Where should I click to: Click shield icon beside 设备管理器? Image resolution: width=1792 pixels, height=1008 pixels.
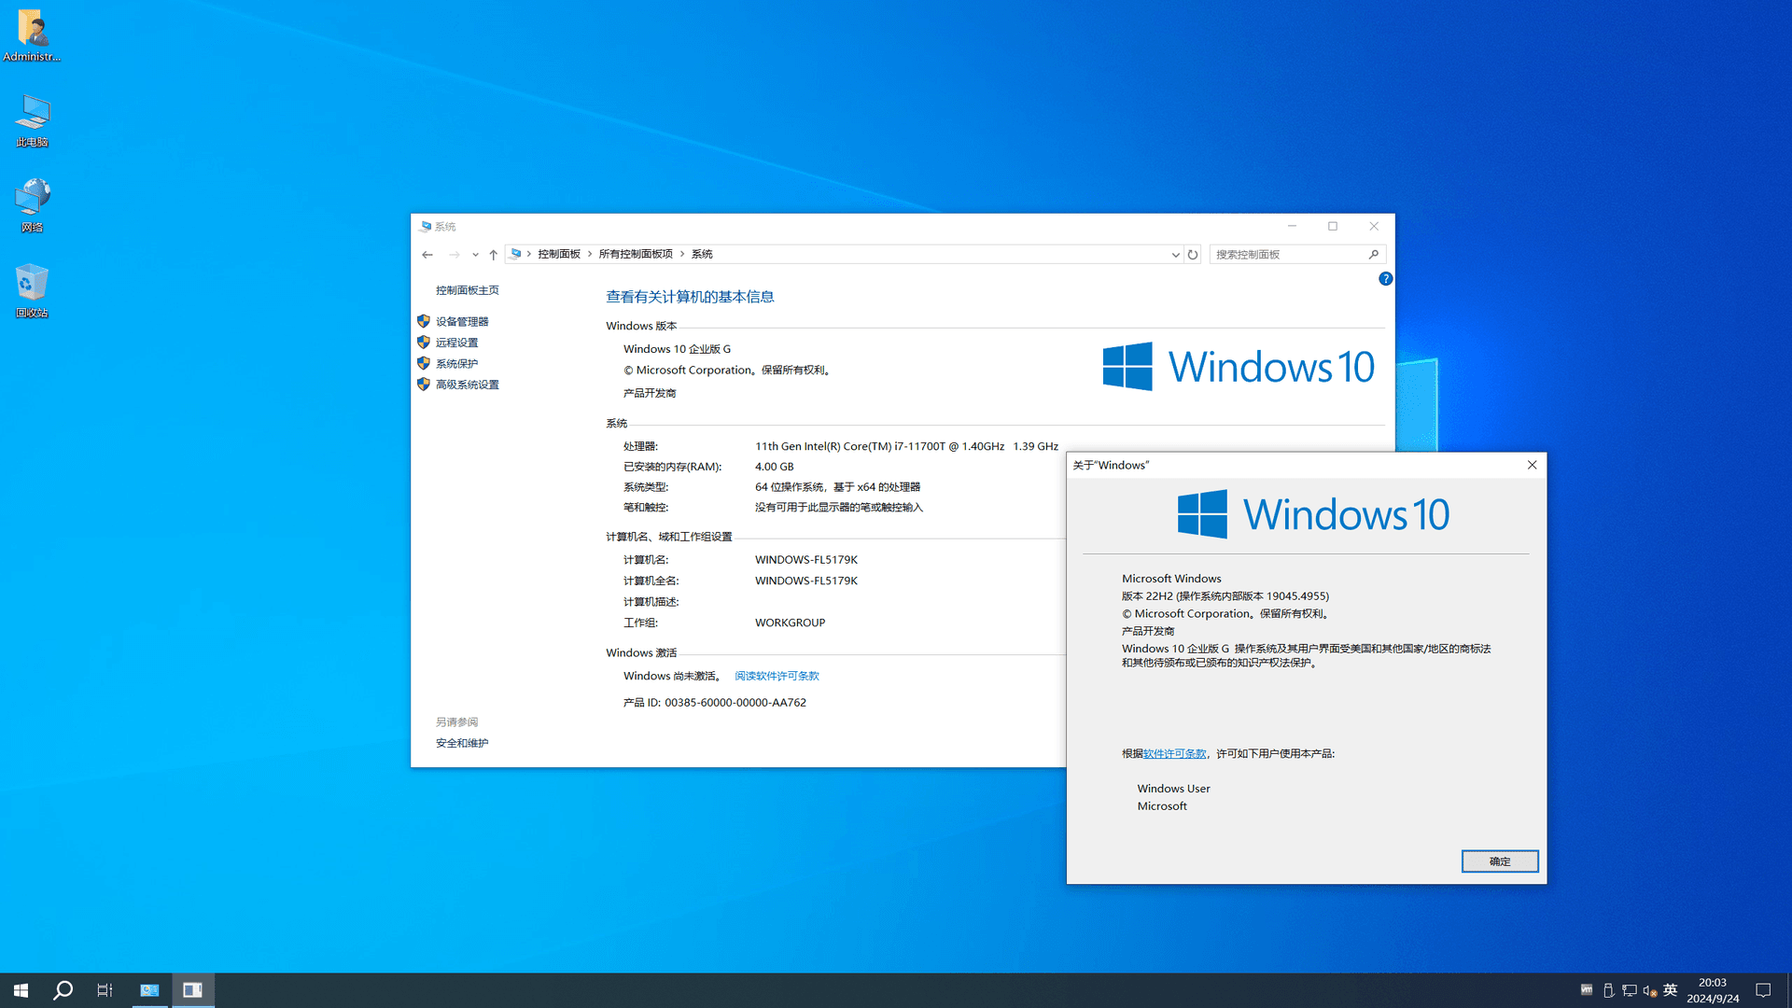tap(424, 321)
